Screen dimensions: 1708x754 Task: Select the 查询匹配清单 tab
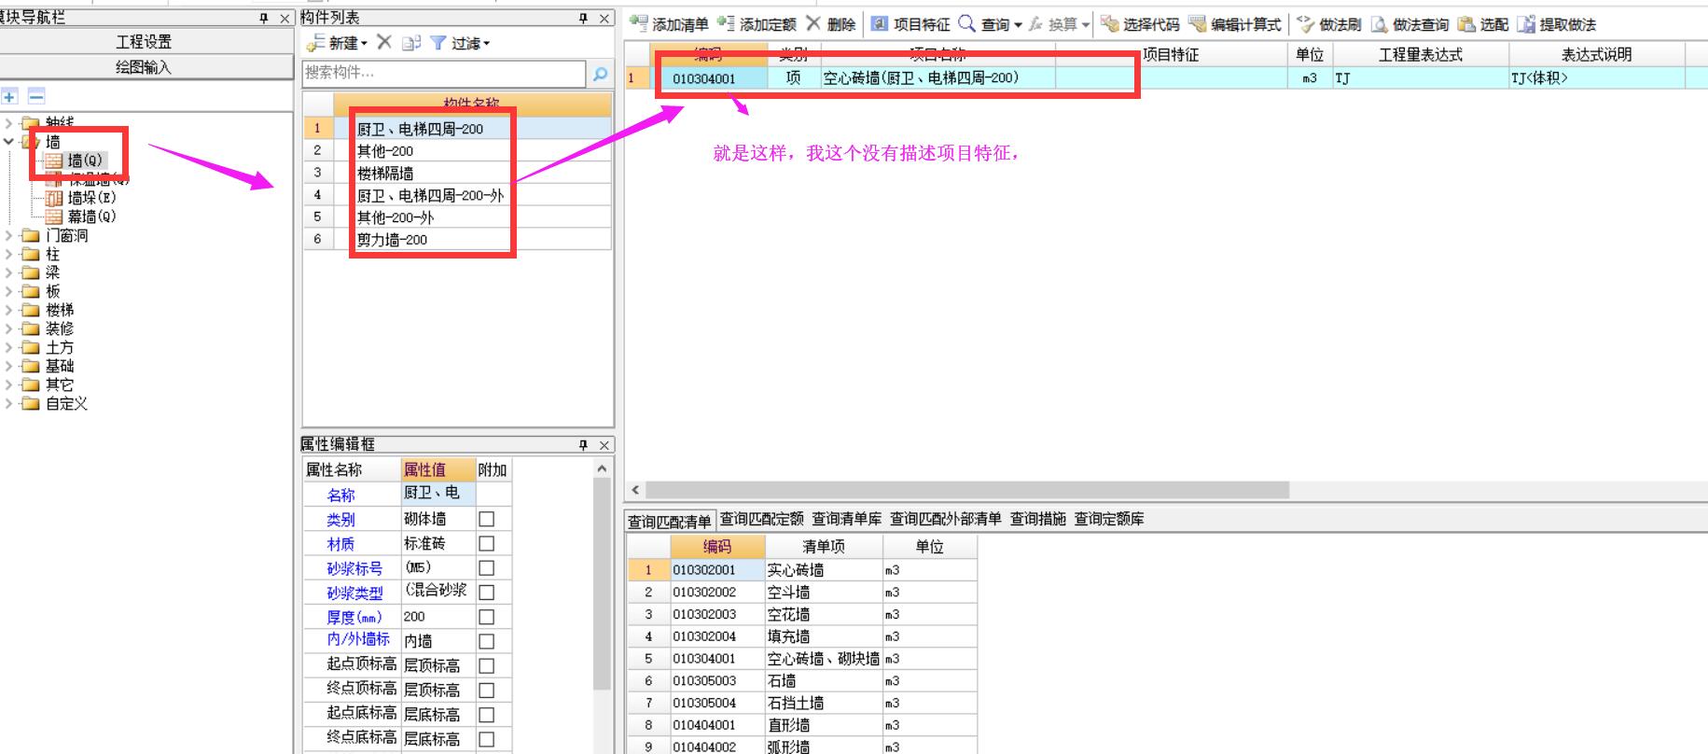click(669, 521)
